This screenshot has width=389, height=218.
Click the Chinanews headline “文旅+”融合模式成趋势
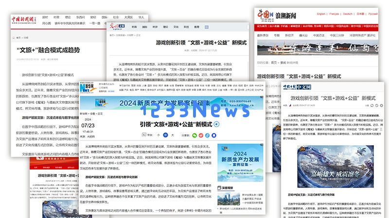coord(48,50)
